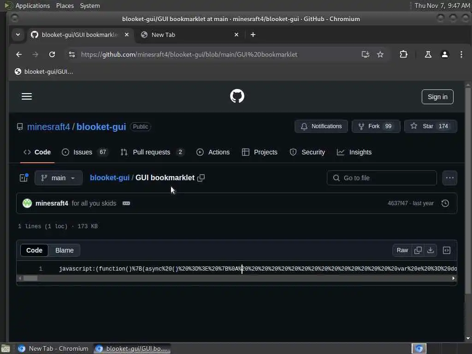The image size is (472, 354).
Task: Open the GitHub hamburger navigation menu
Action: coord(26,96)
